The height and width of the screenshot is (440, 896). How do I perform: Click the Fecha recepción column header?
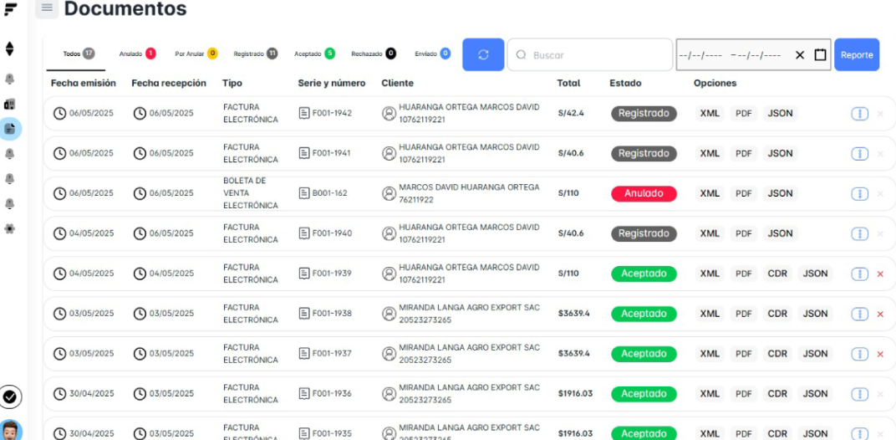[x=169, y=83]
